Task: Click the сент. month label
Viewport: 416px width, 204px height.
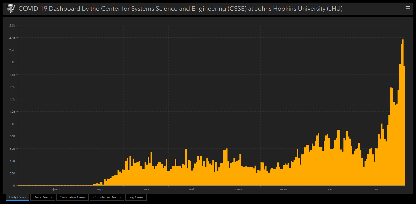Action: click(377, 189)
